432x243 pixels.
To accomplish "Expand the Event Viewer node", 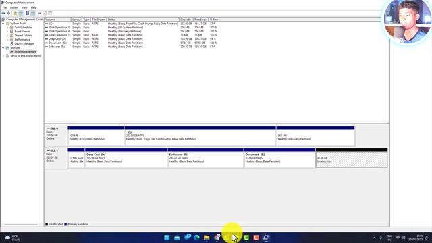I will click(x=7, y=32).
